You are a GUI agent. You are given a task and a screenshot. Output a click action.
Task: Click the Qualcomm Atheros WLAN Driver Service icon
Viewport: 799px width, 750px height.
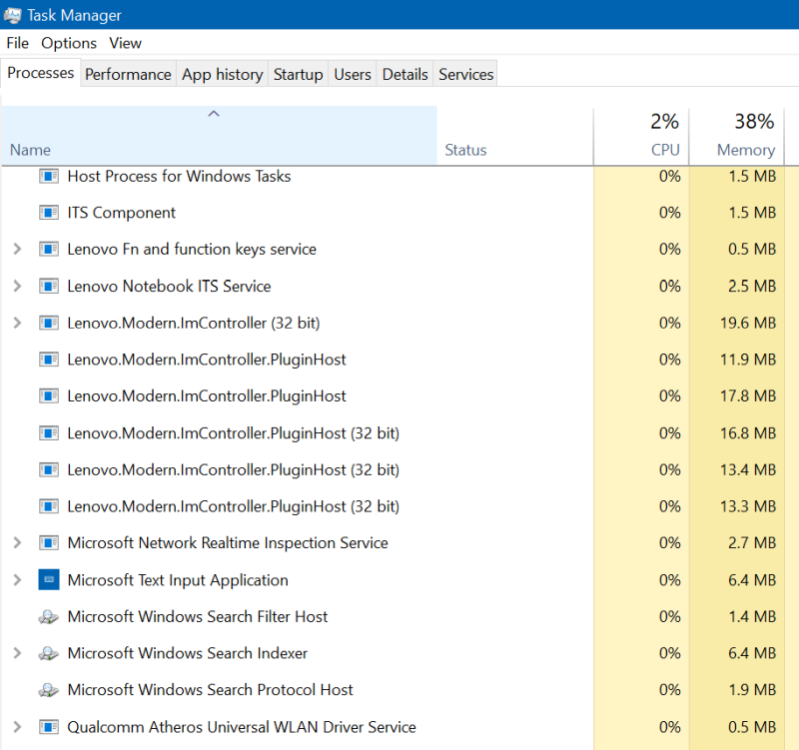[49, 727]
